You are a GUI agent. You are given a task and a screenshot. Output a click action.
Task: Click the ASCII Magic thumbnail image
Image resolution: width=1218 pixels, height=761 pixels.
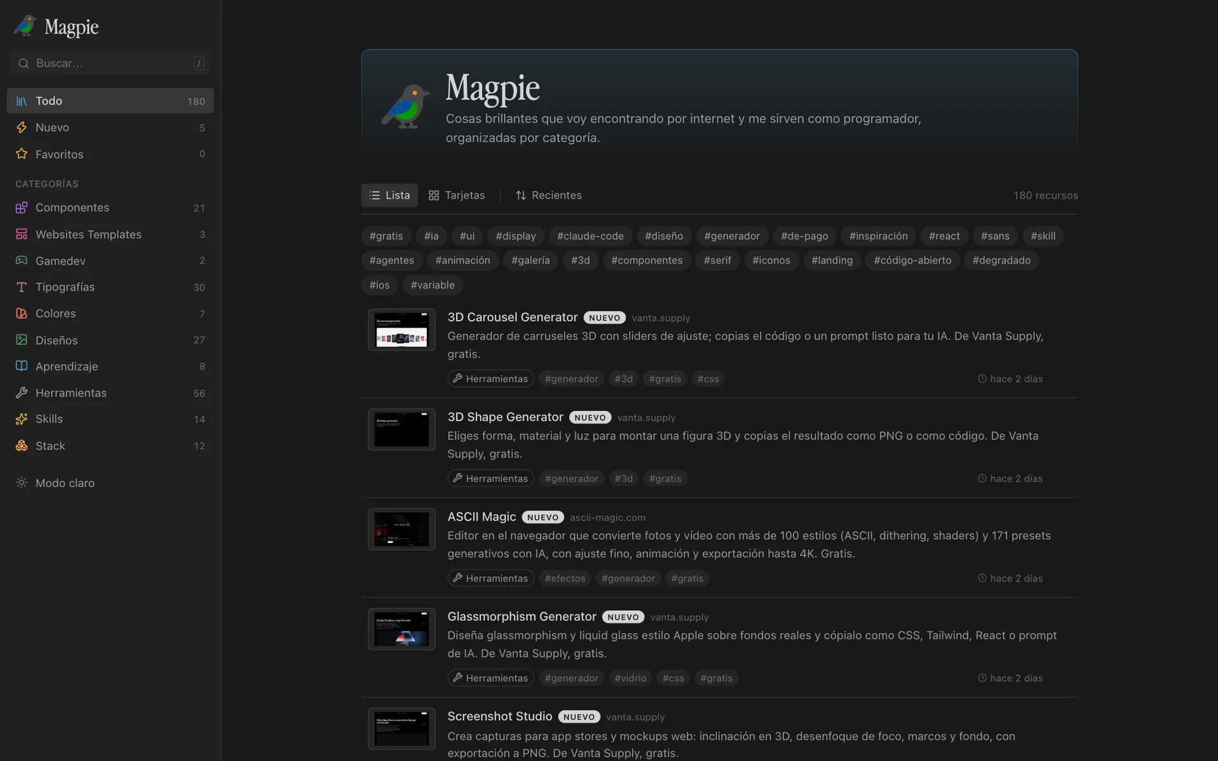tap(402, 529)
